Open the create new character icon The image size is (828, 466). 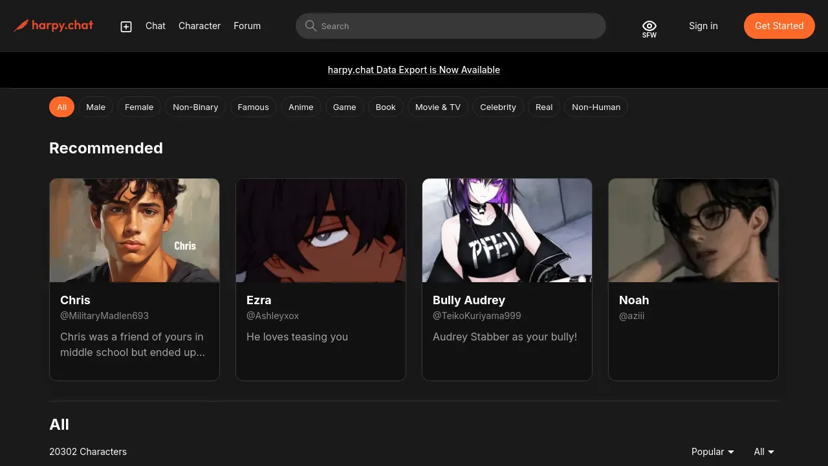pos(125,26)
